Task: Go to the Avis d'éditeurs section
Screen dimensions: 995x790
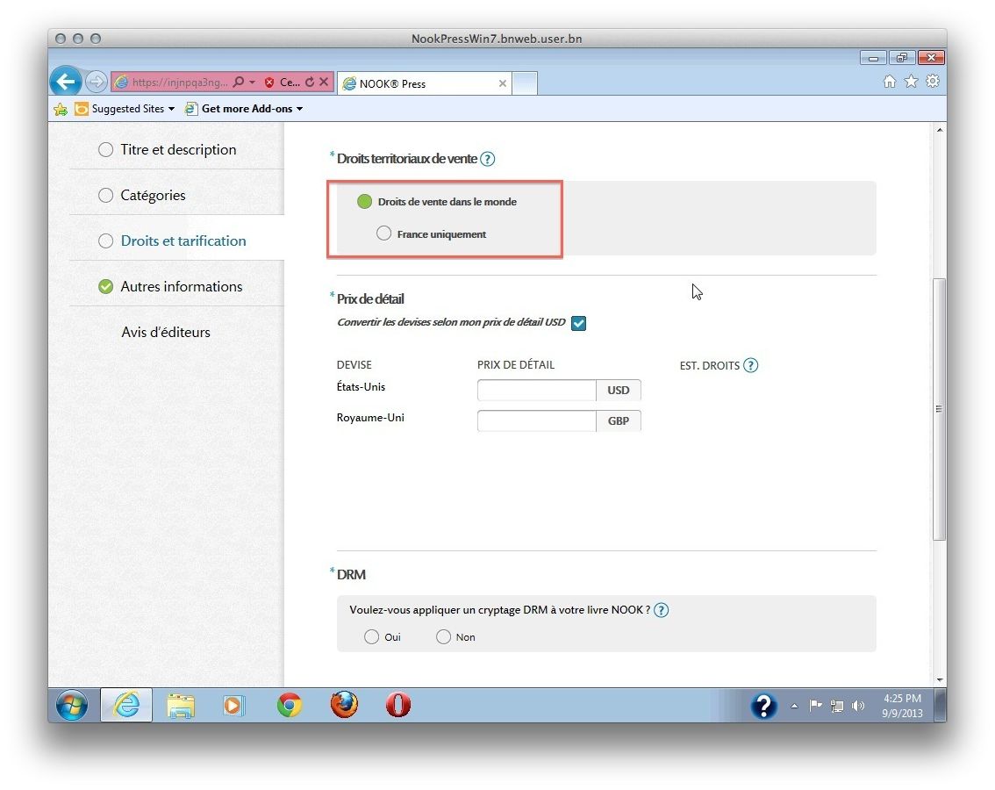Action: [166, 332]
